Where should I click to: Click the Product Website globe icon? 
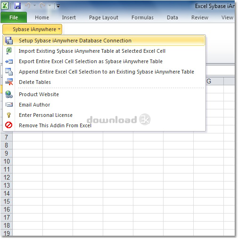point(9,94)
